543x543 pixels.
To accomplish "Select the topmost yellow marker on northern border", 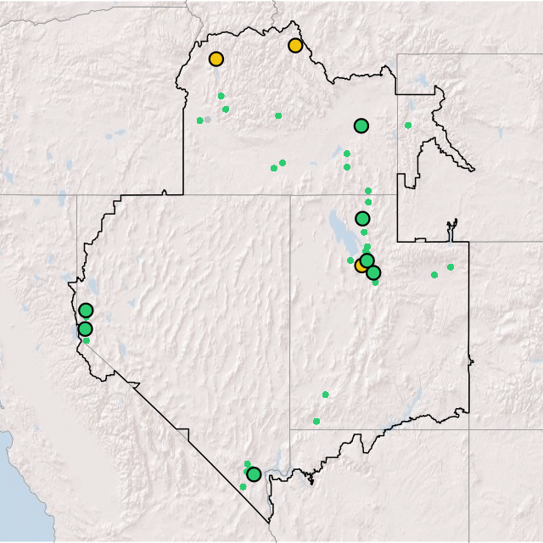I will point(295,45).
